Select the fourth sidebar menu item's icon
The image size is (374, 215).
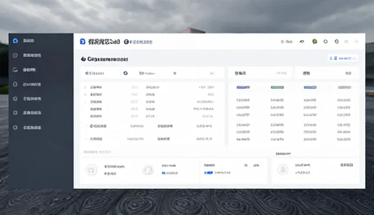(x=15, y=84)
